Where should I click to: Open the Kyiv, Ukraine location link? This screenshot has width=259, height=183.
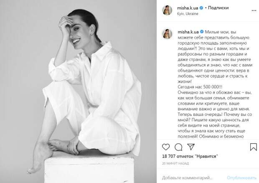coord(188,14)
